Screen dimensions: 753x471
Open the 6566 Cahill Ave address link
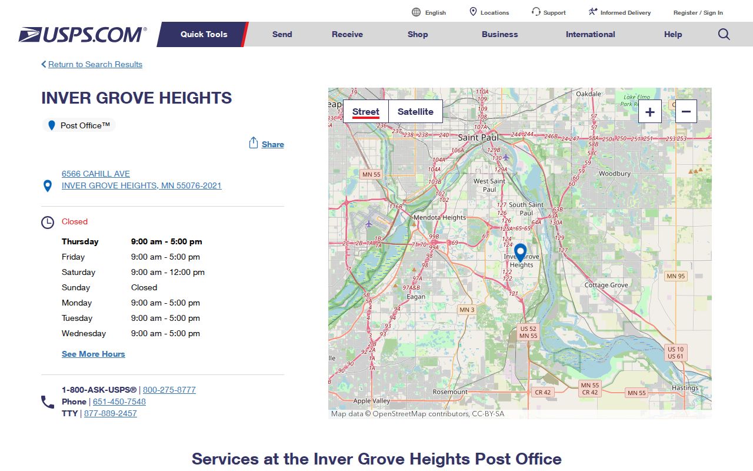[142, 180]
